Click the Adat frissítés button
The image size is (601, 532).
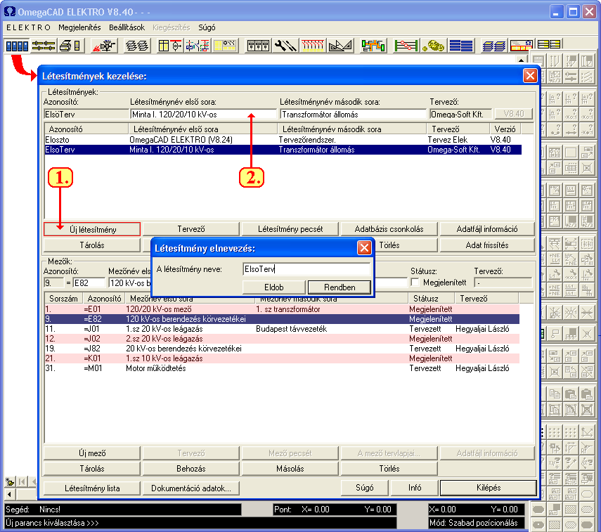click(487, 245)
